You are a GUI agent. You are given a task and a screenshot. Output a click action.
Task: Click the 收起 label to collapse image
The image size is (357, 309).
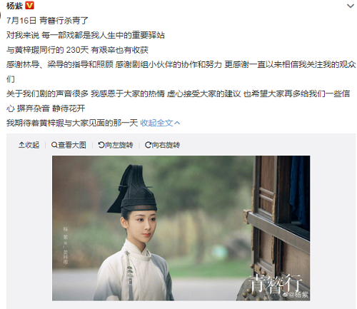32,145
